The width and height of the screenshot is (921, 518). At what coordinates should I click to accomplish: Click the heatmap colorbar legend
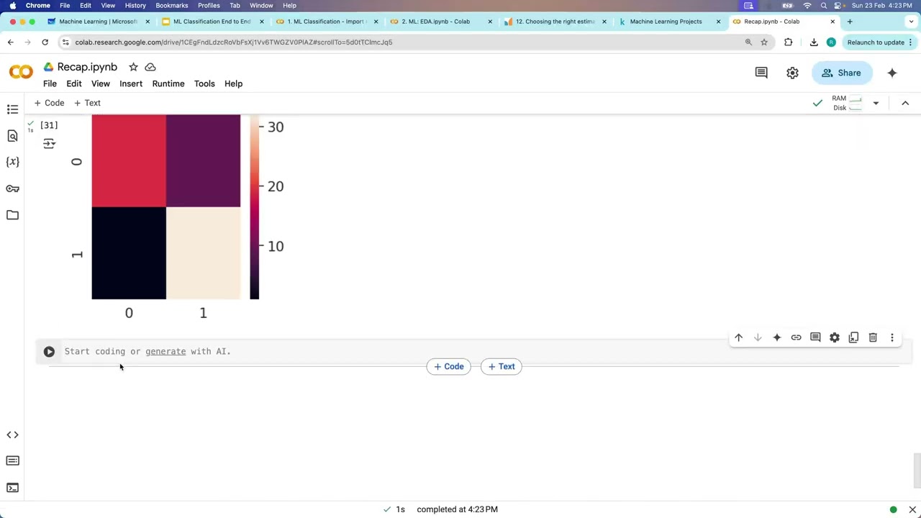pos(254,207)
